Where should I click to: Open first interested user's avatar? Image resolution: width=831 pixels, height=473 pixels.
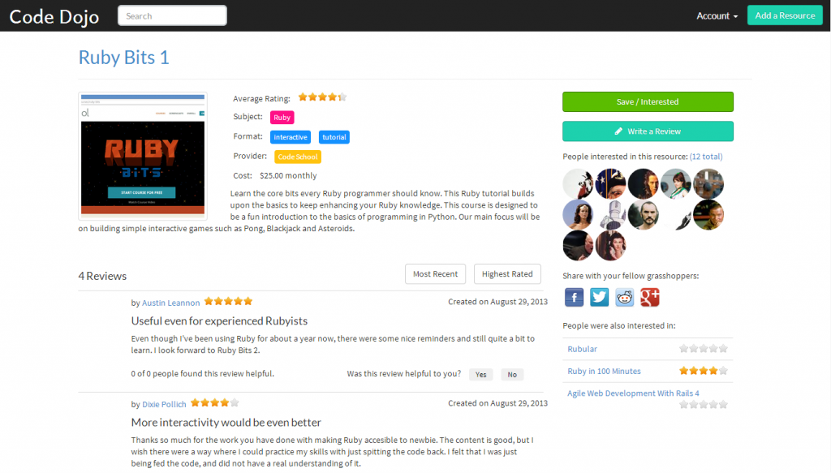(x=578, y=184)
